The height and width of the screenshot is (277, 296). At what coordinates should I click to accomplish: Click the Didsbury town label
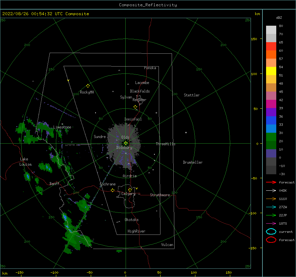(124, 148)
